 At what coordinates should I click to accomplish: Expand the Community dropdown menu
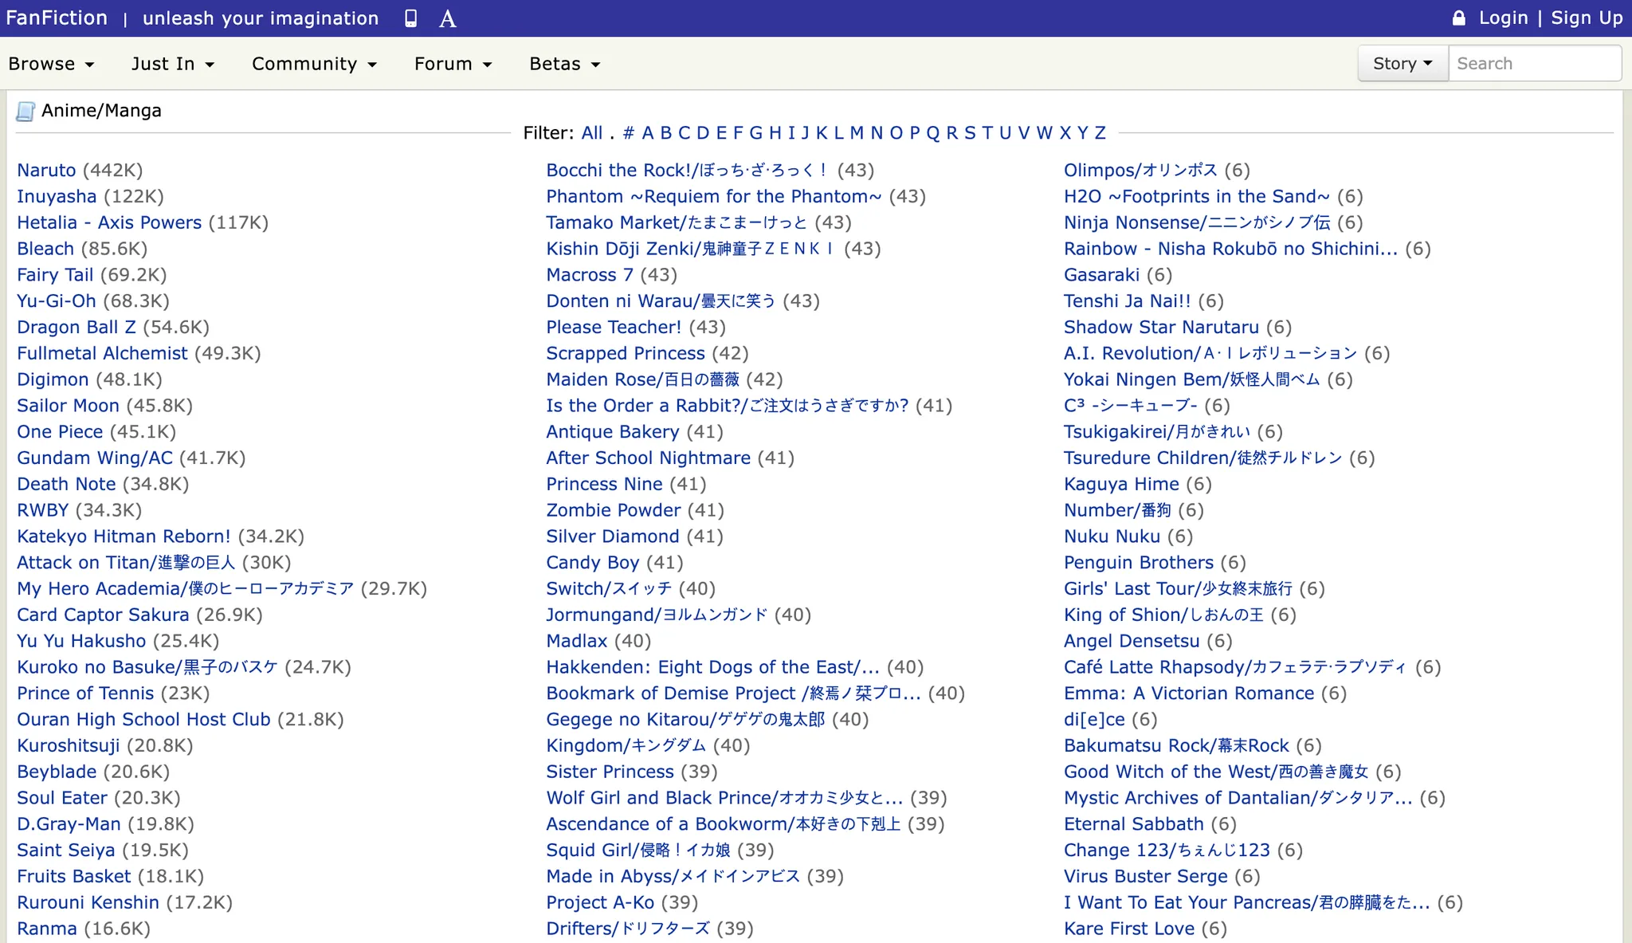tap(314, 64)
